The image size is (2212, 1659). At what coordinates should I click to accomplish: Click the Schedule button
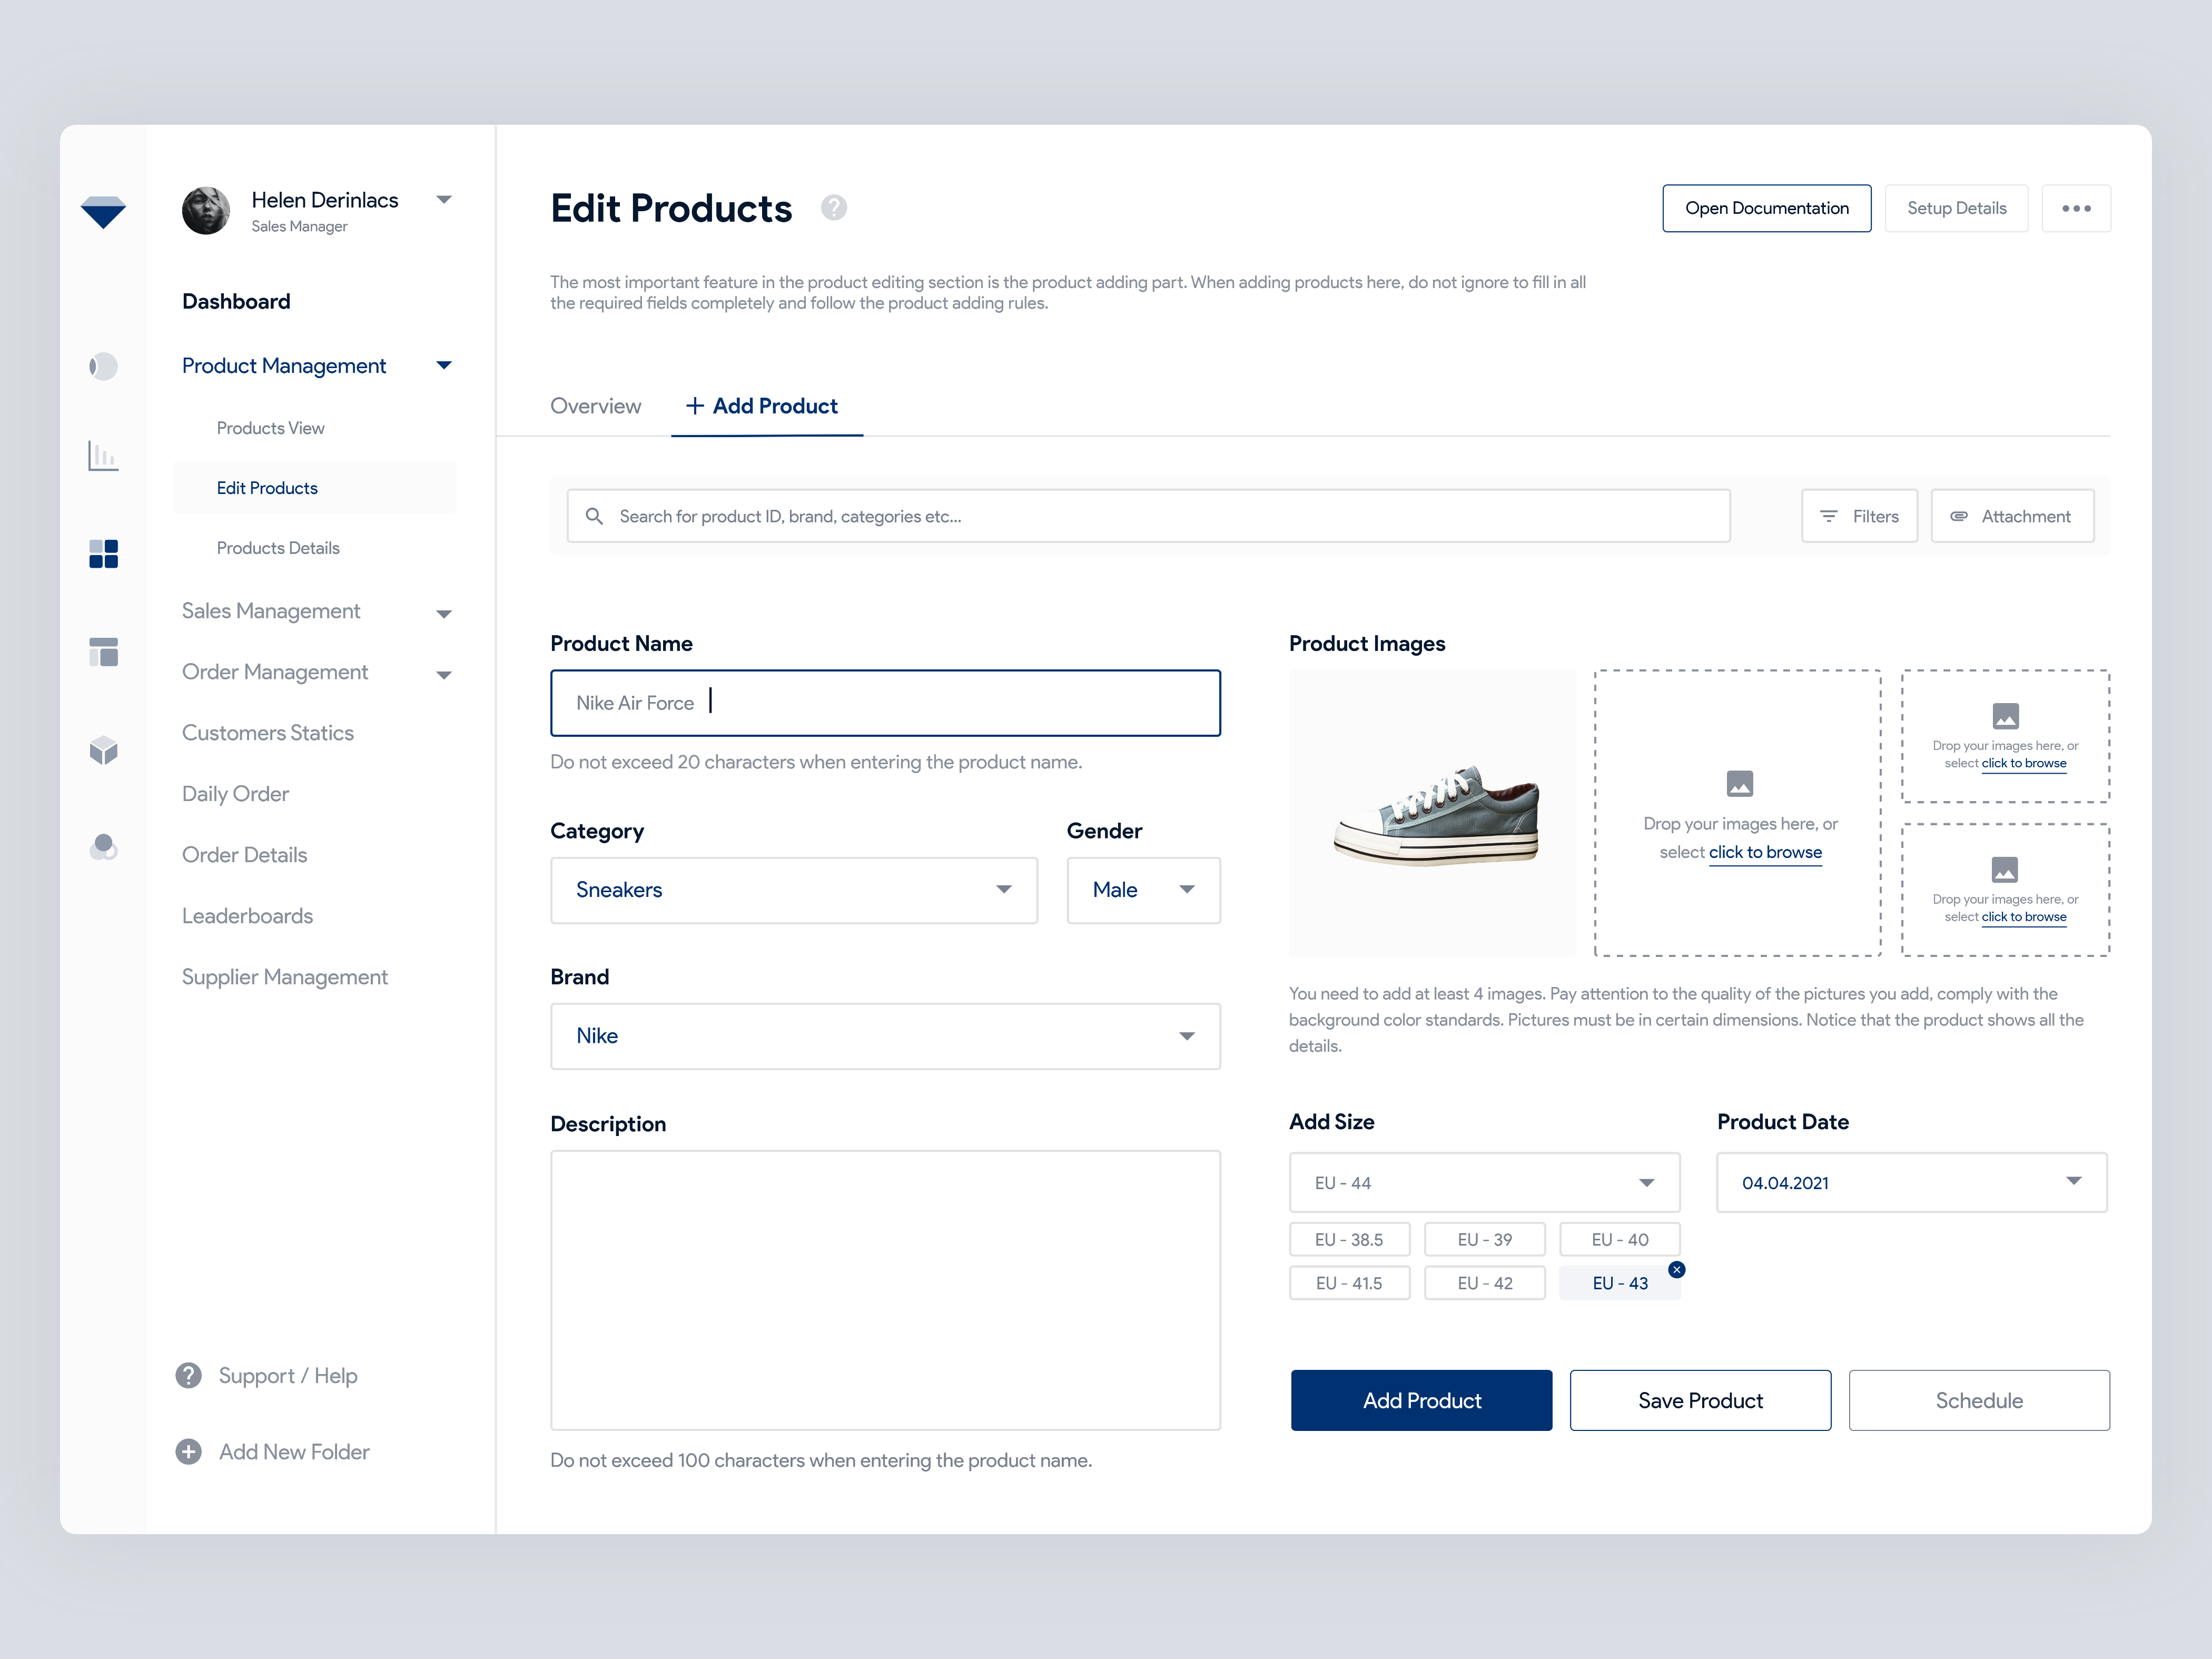pyautogui.click(x=1979, y=1400)
